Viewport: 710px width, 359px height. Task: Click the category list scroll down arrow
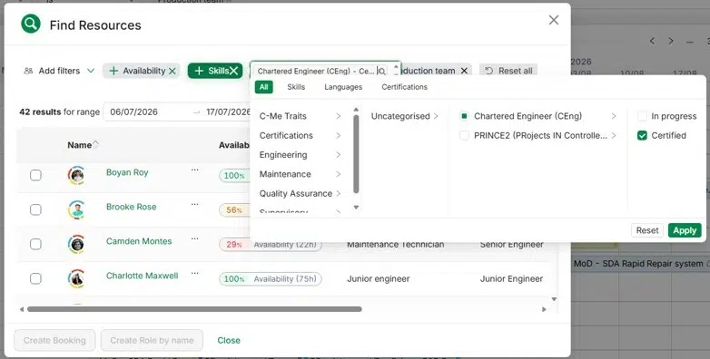356,208
